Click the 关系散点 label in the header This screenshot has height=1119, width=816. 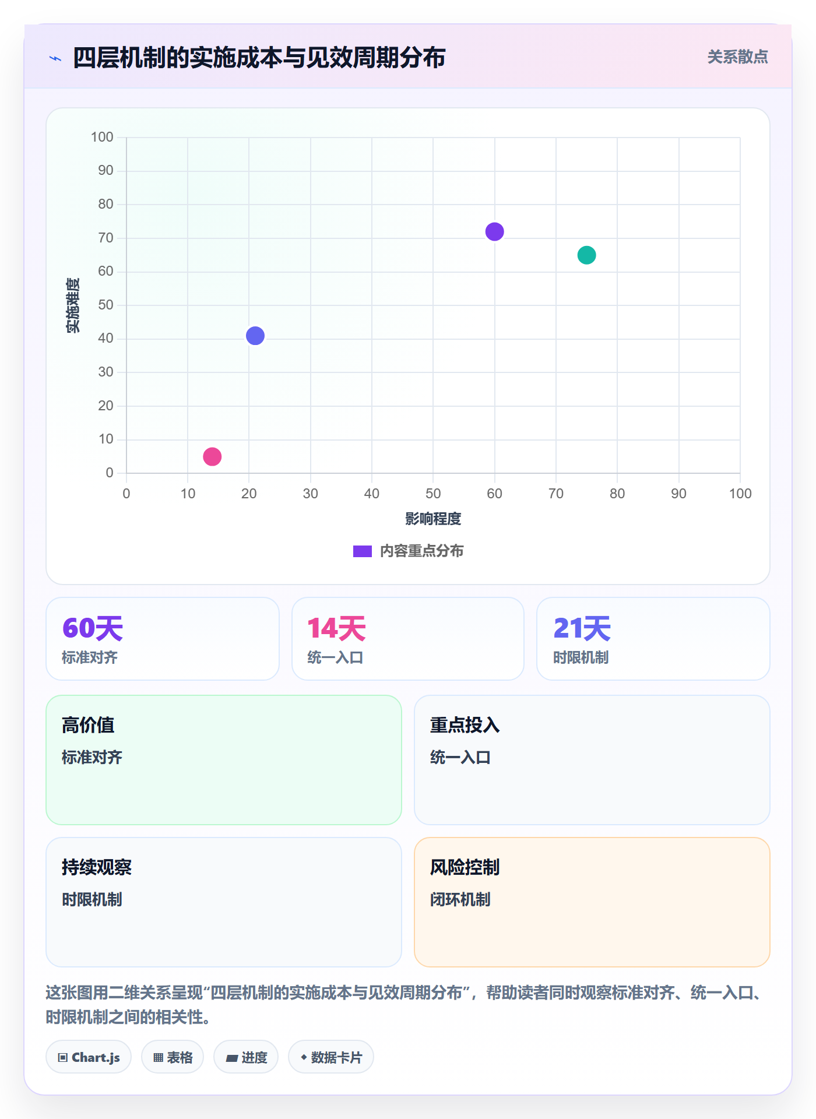click(x=737, y=57)
